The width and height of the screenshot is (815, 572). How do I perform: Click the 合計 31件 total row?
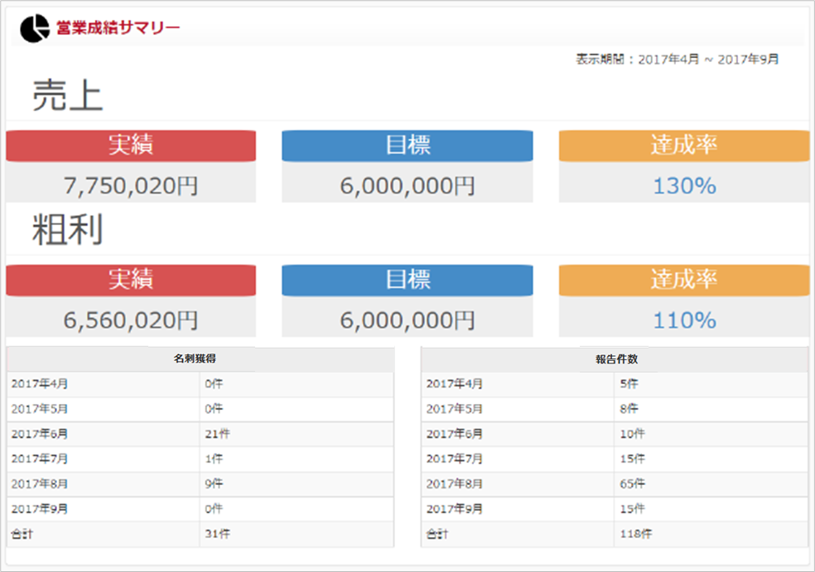coord(200,534)
